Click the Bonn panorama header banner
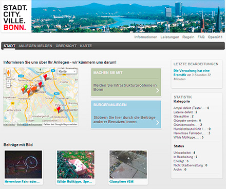Viewport: 226px width, 189px height. tap(128, 16)
